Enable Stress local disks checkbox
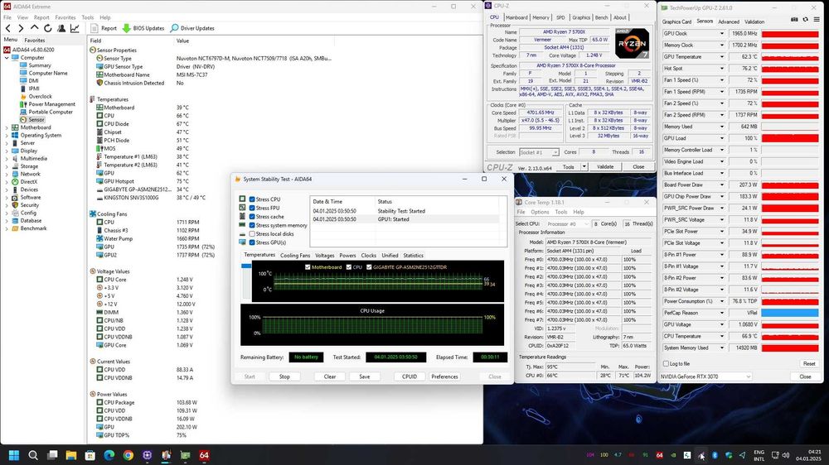Viewport: 829px width, 465px height. pyautogui.click(x=252, y=234)
